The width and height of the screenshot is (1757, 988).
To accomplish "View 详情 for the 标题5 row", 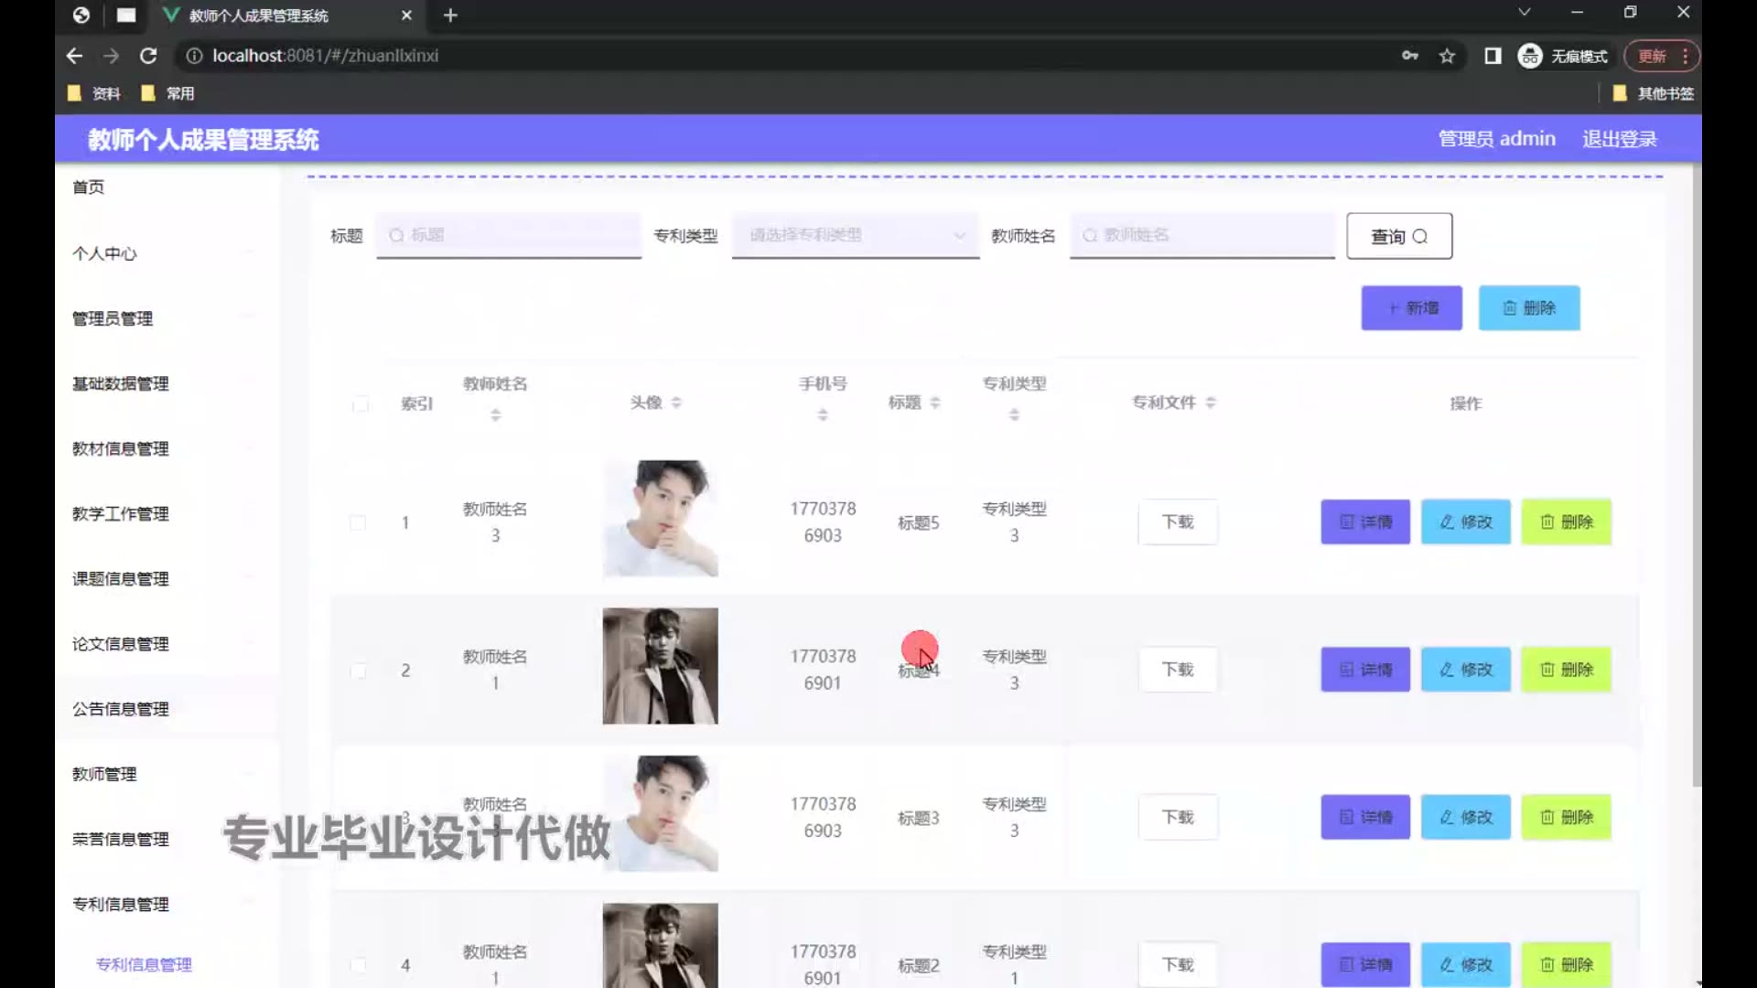I will [x=1365, y=522].
